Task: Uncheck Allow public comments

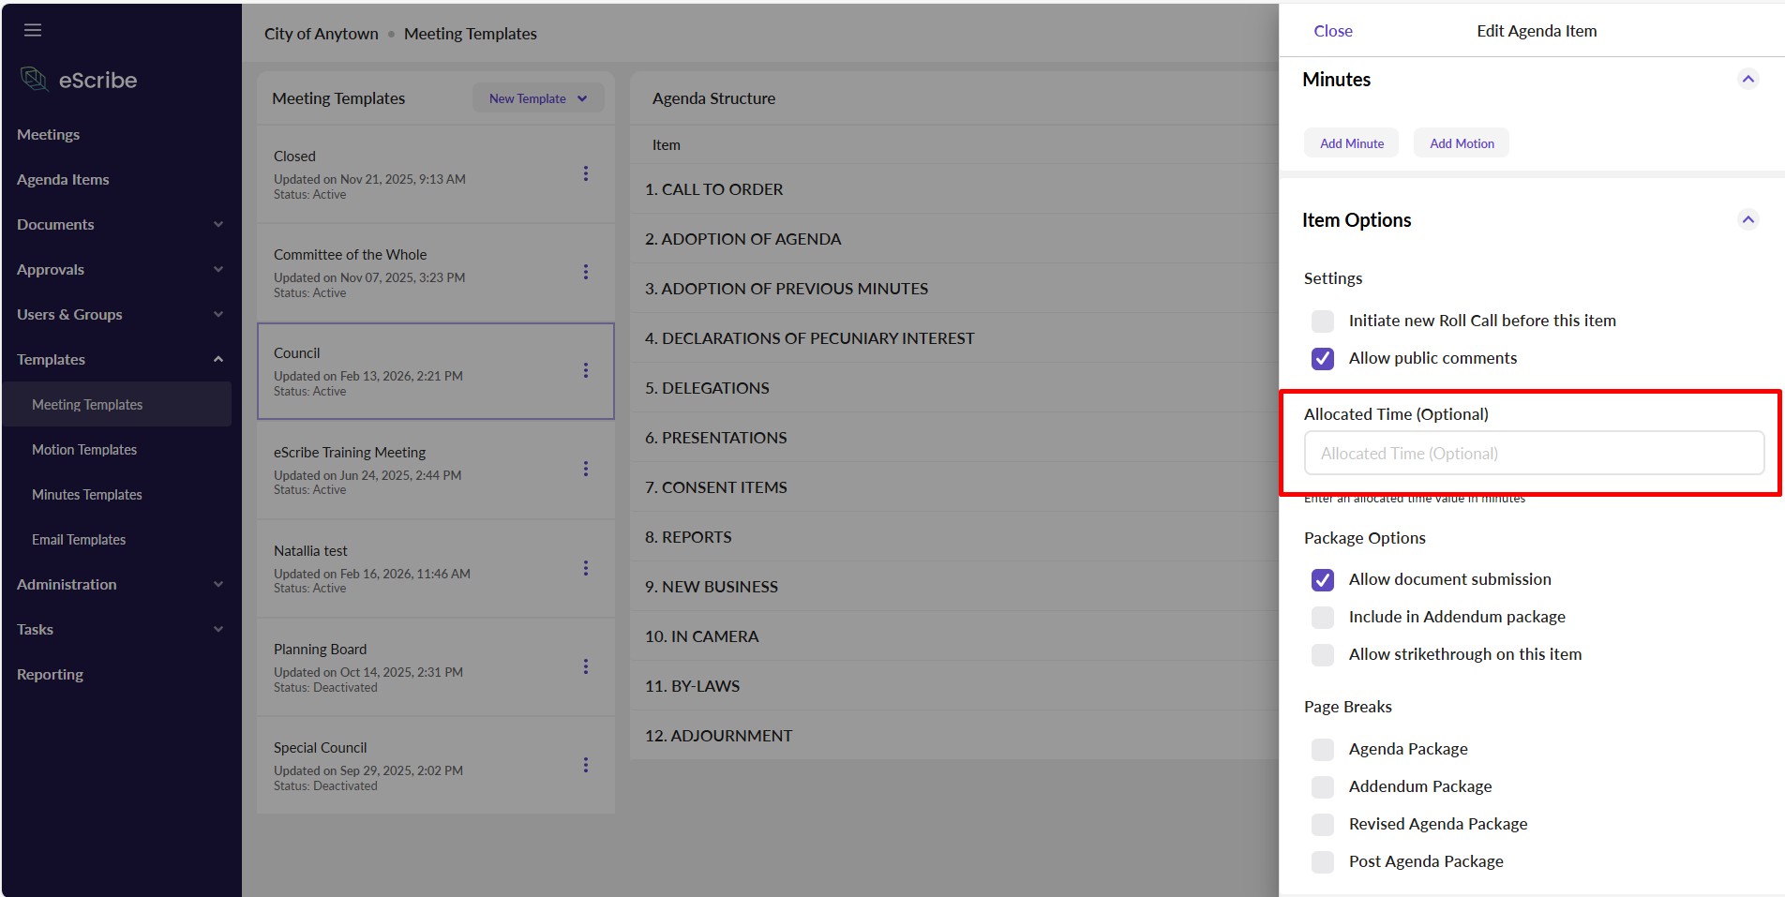Action: pos(1323,359)
